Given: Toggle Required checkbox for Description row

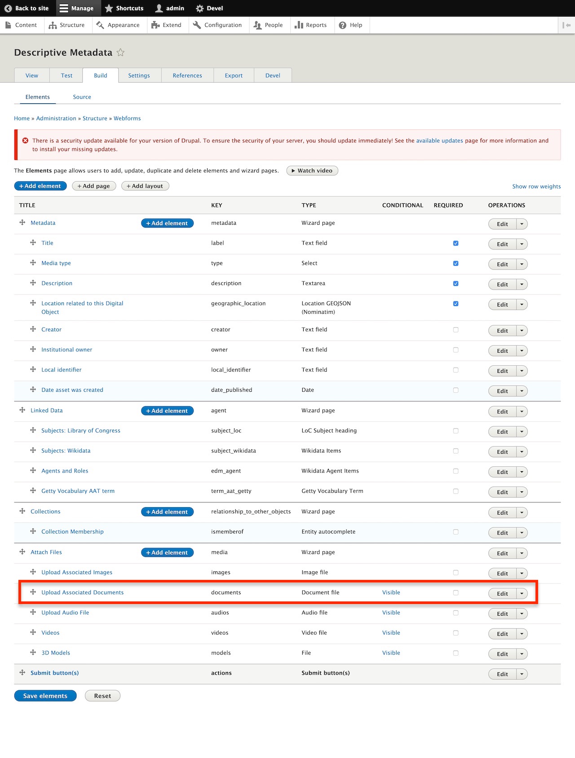Looking at the screenshot, I should click(x=456, y=284).
